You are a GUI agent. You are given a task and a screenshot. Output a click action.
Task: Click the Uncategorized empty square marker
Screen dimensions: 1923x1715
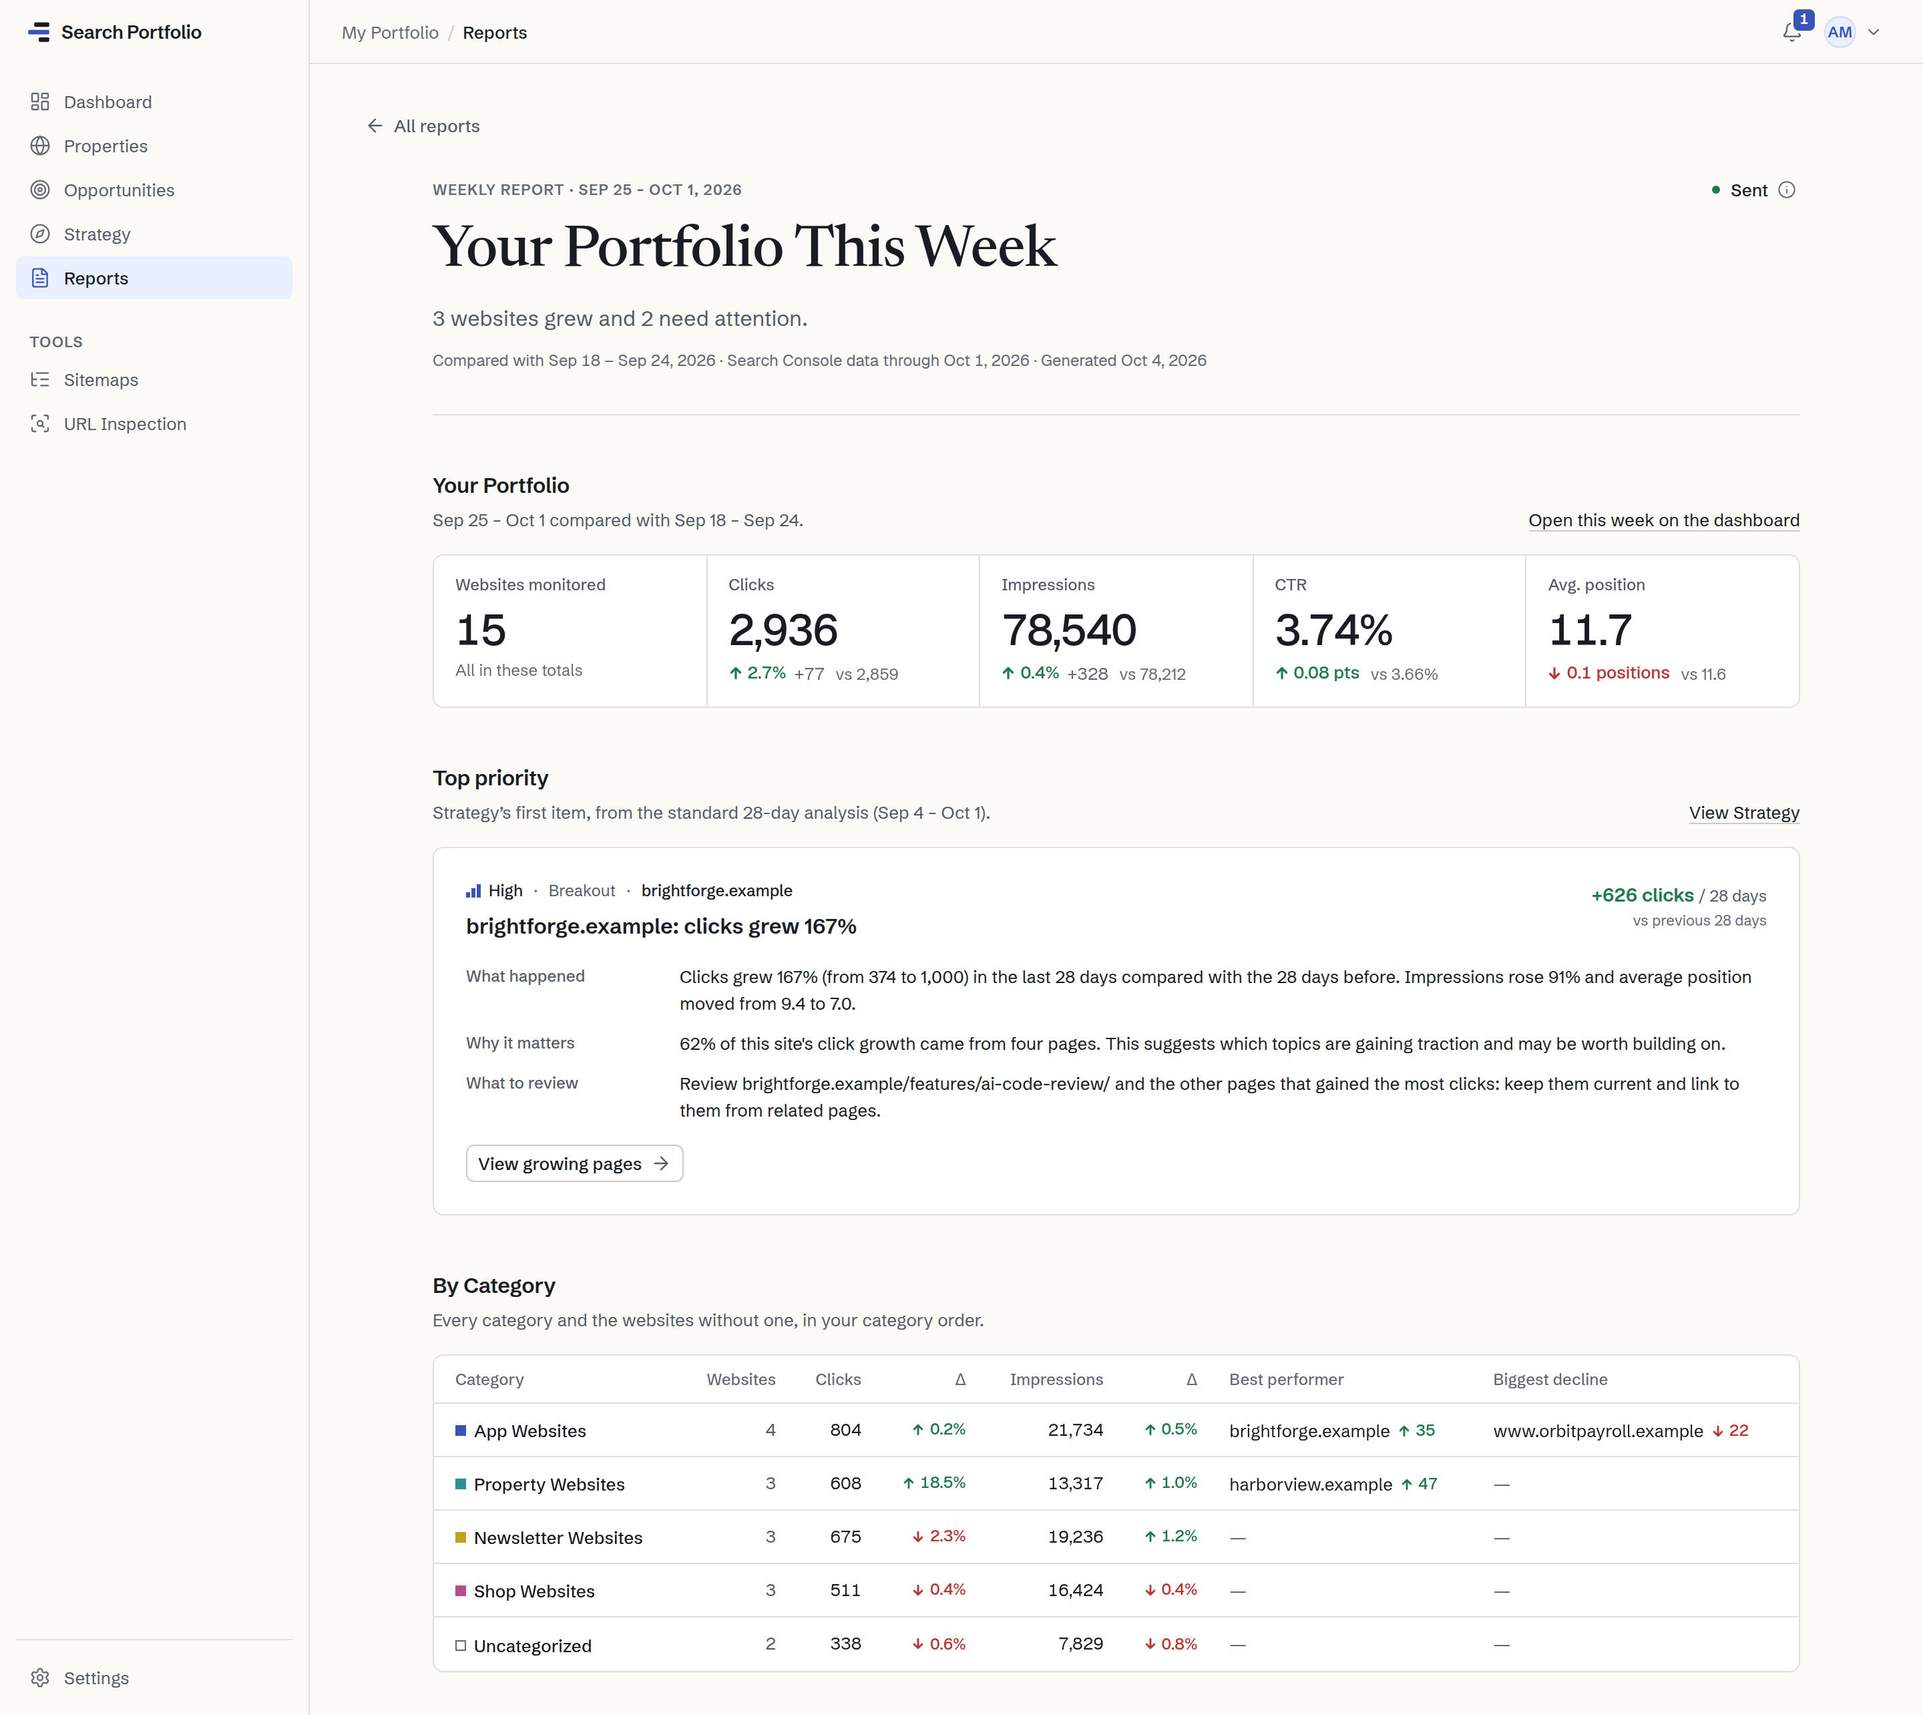pyautogui.click(x=461, y=1646)
